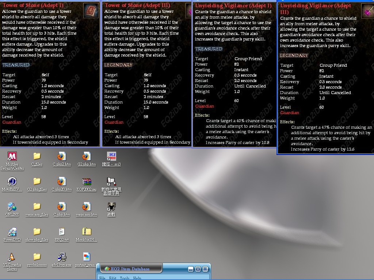This screenshot has width=374, height=280.
Task: Select the C.php2.htm Firefox document
Action: point(61,157)
